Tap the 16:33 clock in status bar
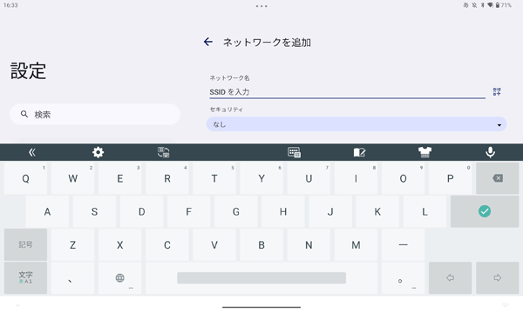 tap(10, 5)
